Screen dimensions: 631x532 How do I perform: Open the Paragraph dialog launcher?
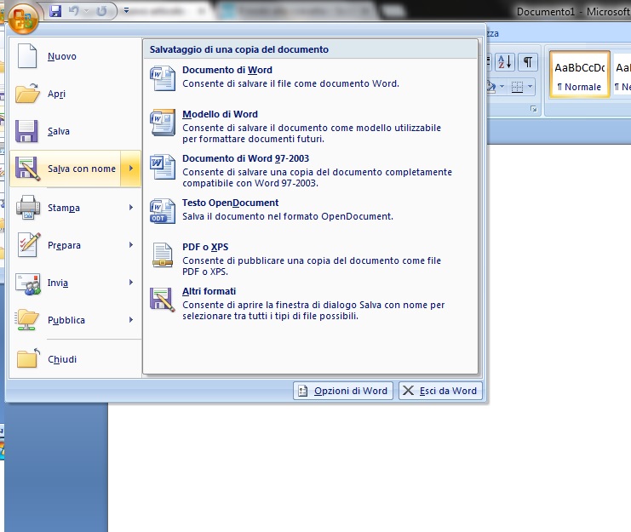point(534,109)
